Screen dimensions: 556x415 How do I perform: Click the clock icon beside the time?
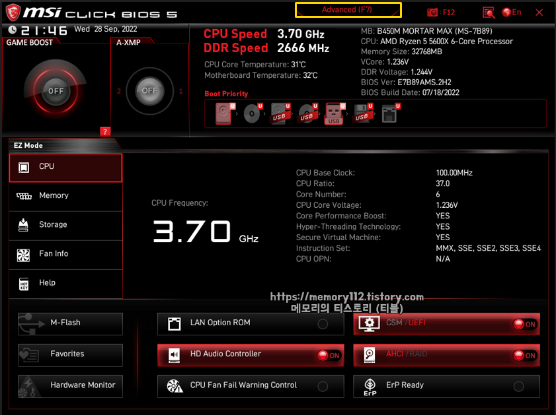[12, 30]
